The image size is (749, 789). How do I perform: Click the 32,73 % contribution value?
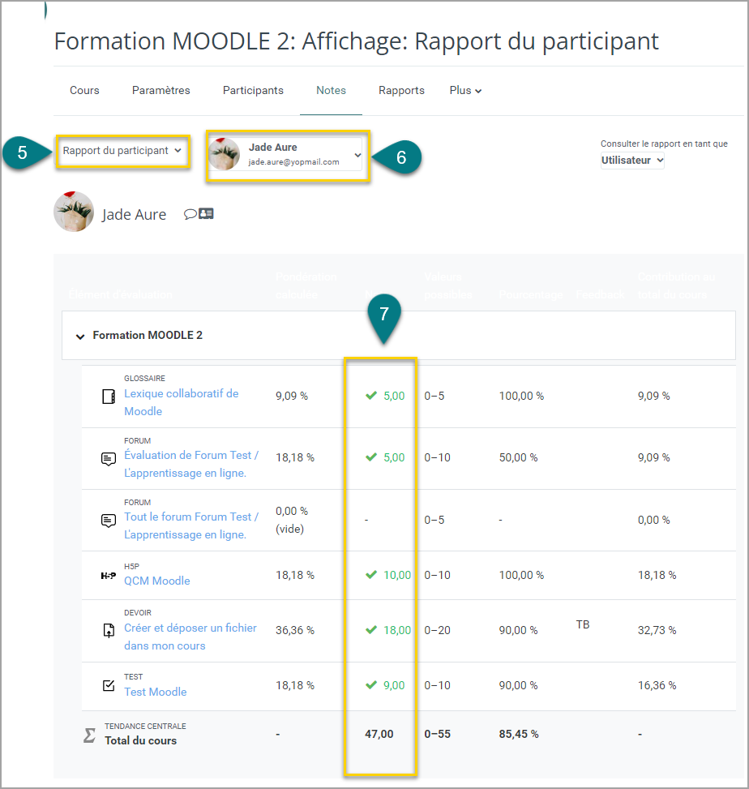point(657,630)
